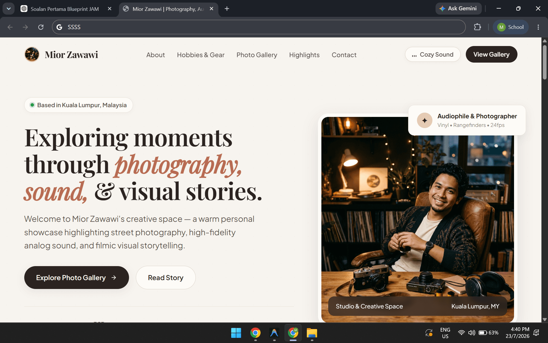
Task: Close the Soalan Pertama Blueprint JAM tab
Action: 110,9
